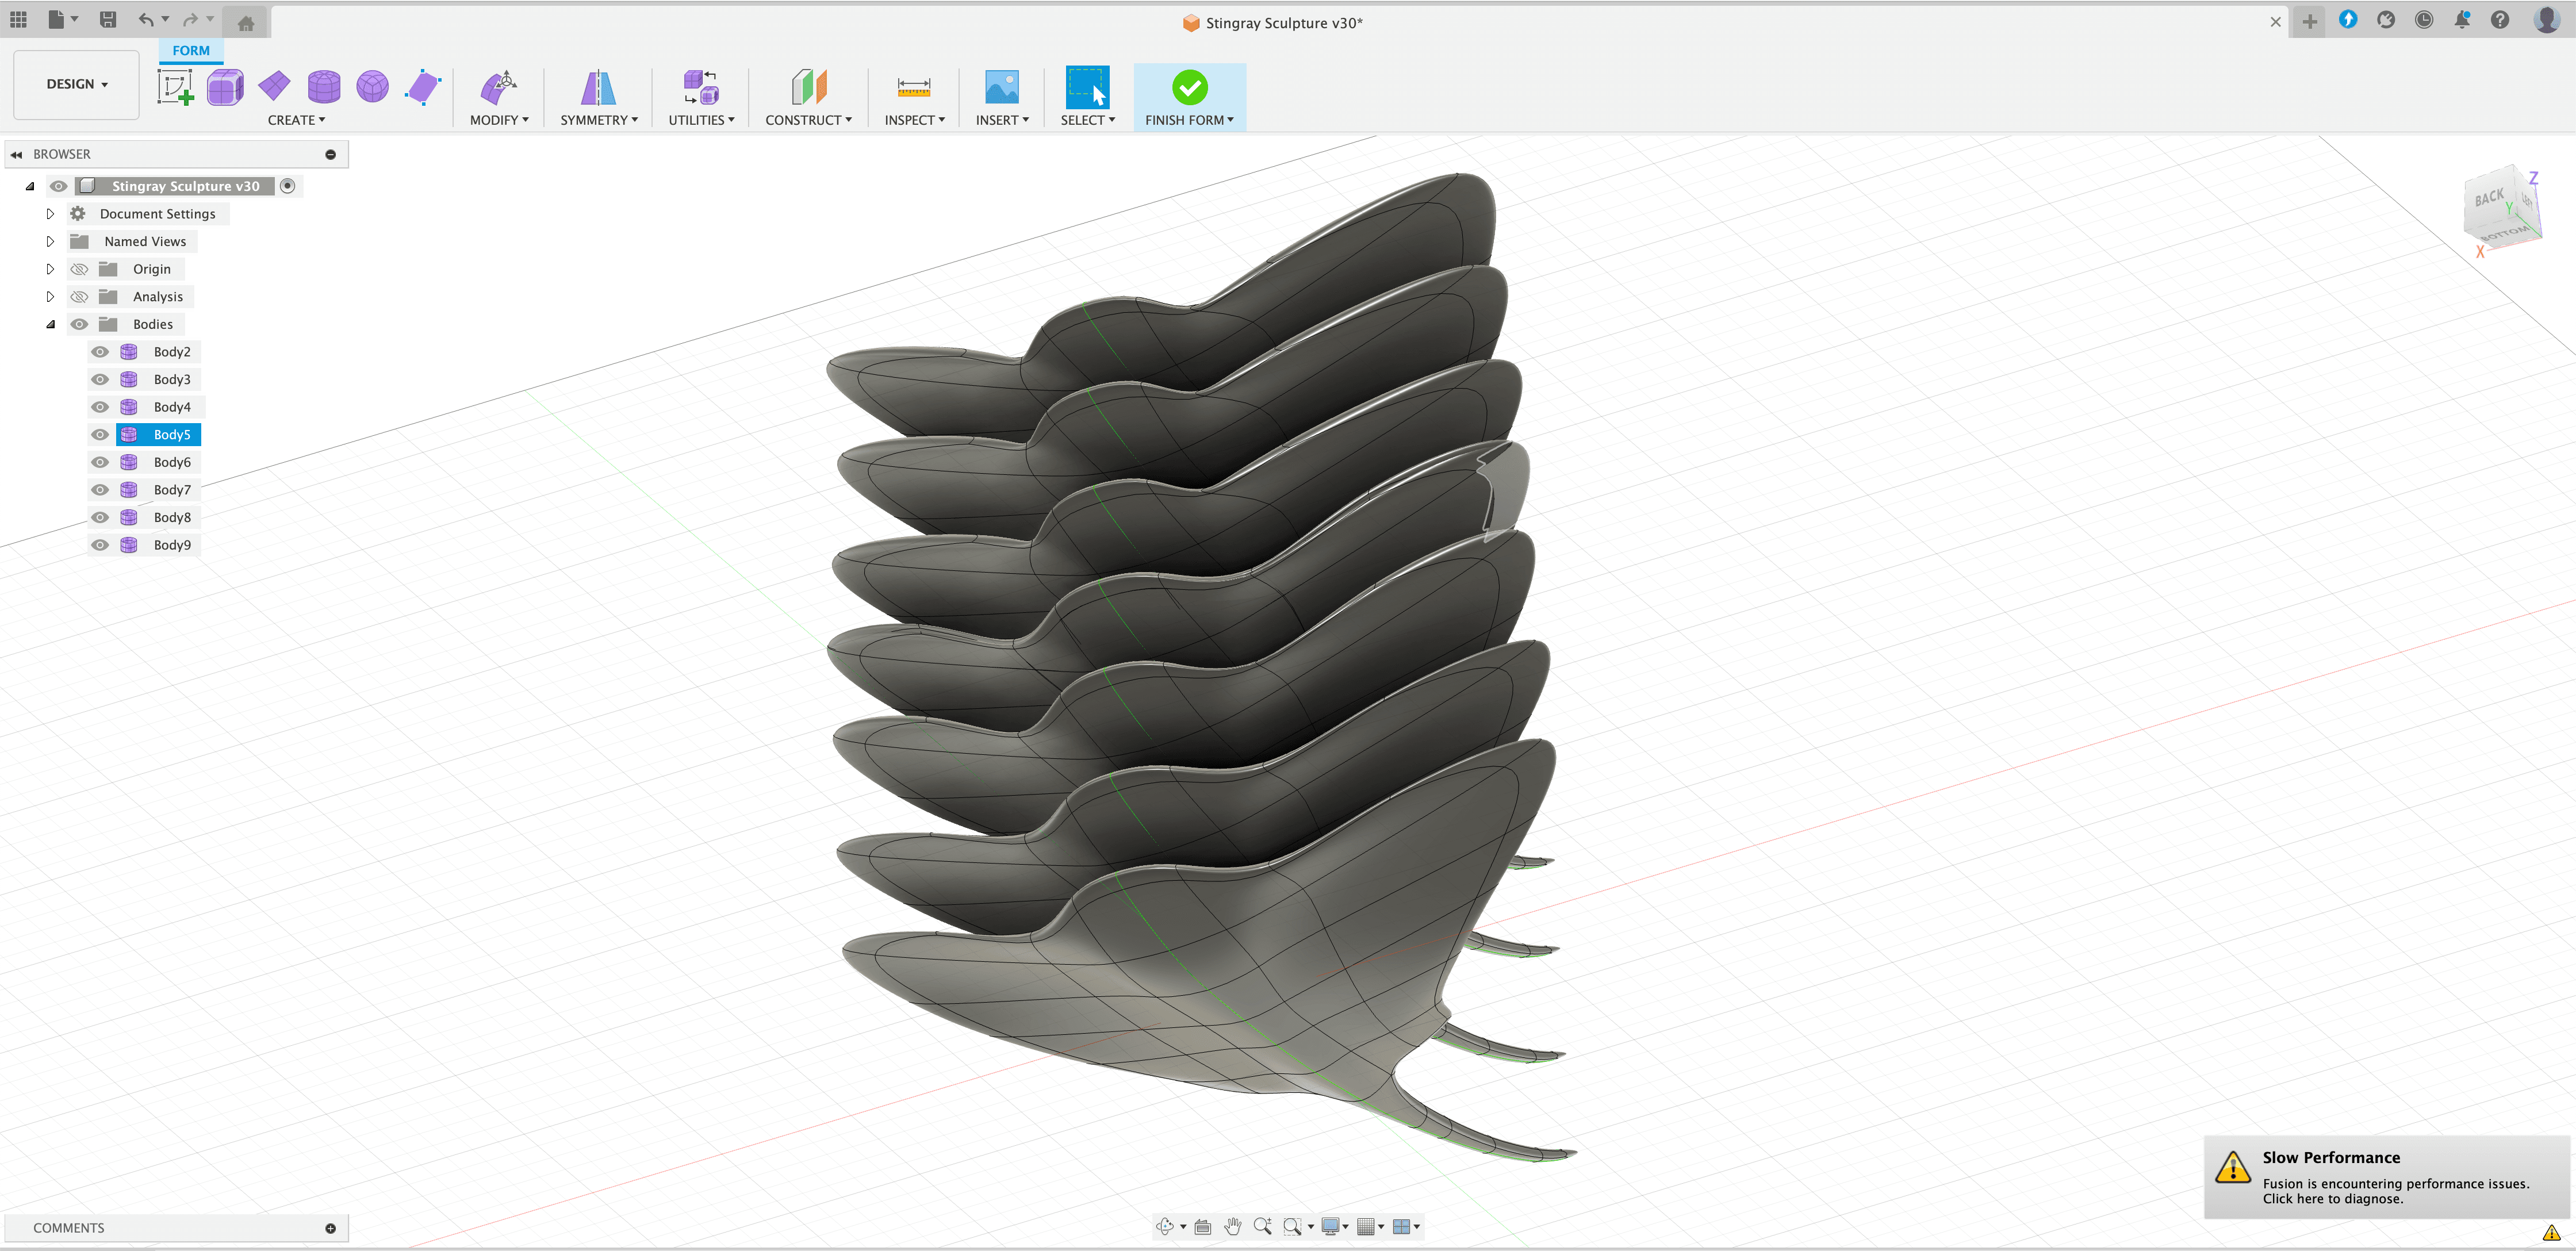Image resolution: width=2576 pixels, height=1251 pixels.
Task: Click the Measure inspect icon
Action: (x=913, y=87)
